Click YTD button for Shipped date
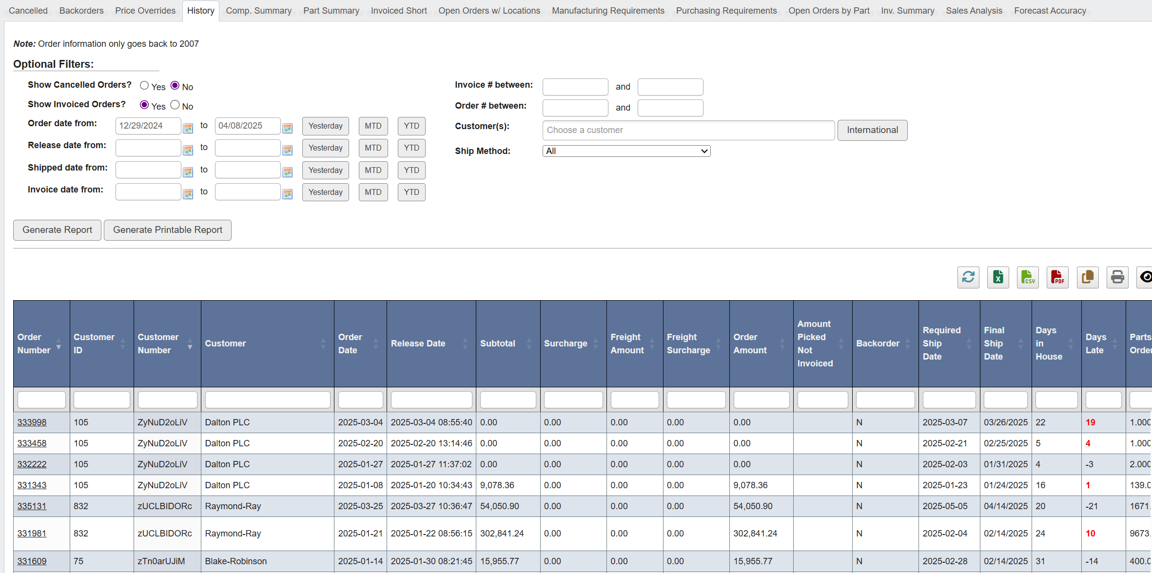 coord(411,170)
